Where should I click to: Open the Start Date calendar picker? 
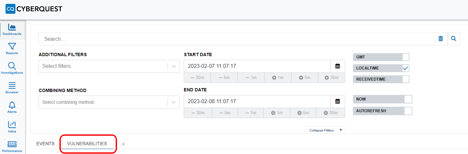coord(338,66)
